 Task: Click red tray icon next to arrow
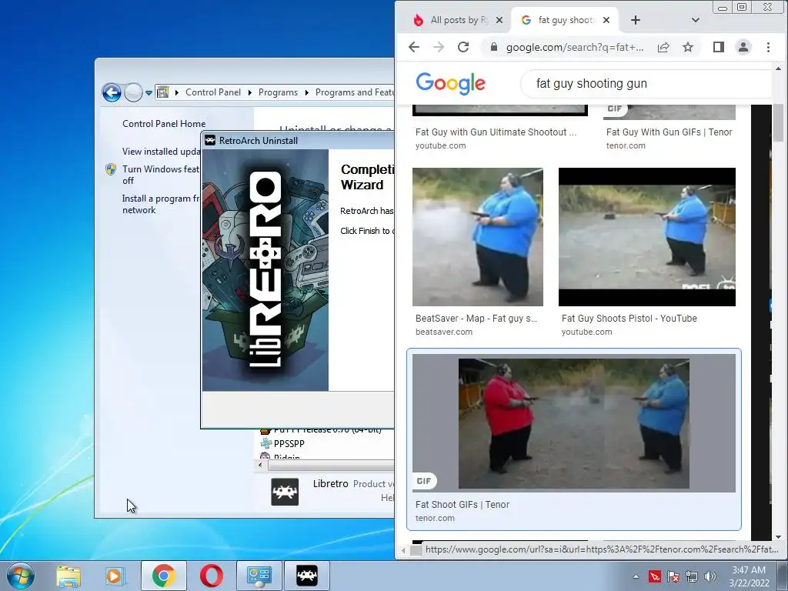(x=655, y=576)
